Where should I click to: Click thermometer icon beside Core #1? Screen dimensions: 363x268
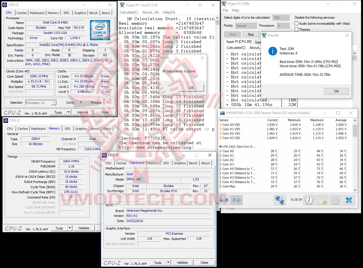(x=220, y=155)
